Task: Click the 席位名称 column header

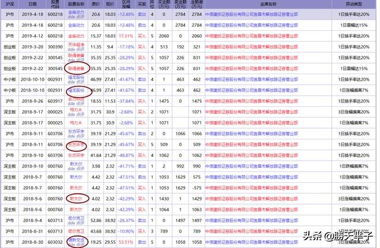Action: pyautogui.click(x=268, y=4)
